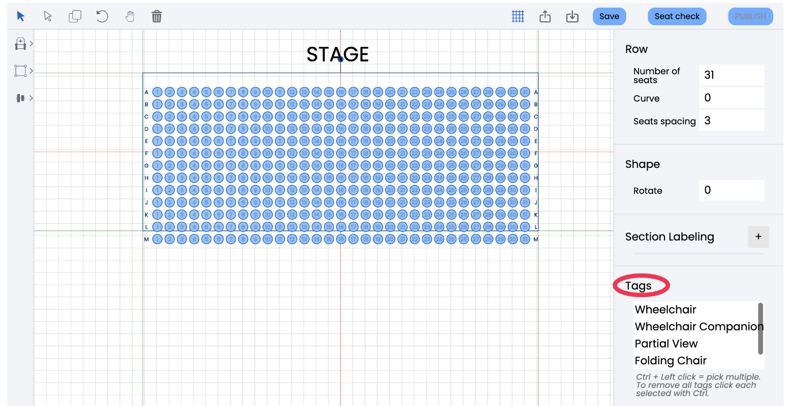Select the Wheelchair tag
Viewport: 786px width, 406px height.
pyautogui.click(x=666, y=309)
